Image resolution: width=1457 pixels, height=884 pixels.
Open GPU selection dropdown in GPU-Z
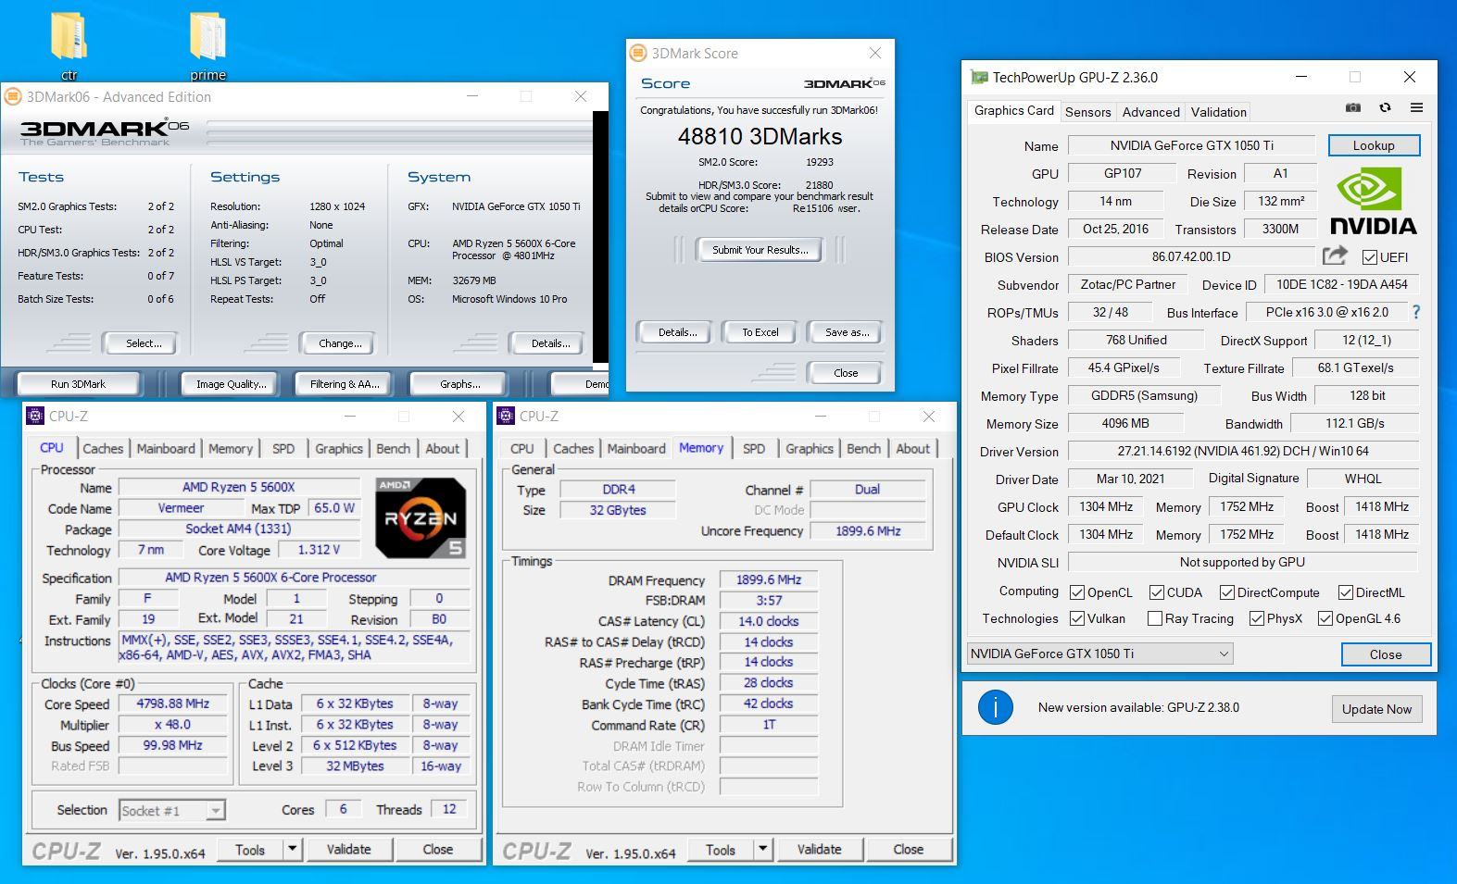(x=1100, y=654)
